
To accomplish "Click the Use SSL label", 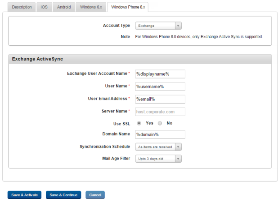I will coord(121,124).
